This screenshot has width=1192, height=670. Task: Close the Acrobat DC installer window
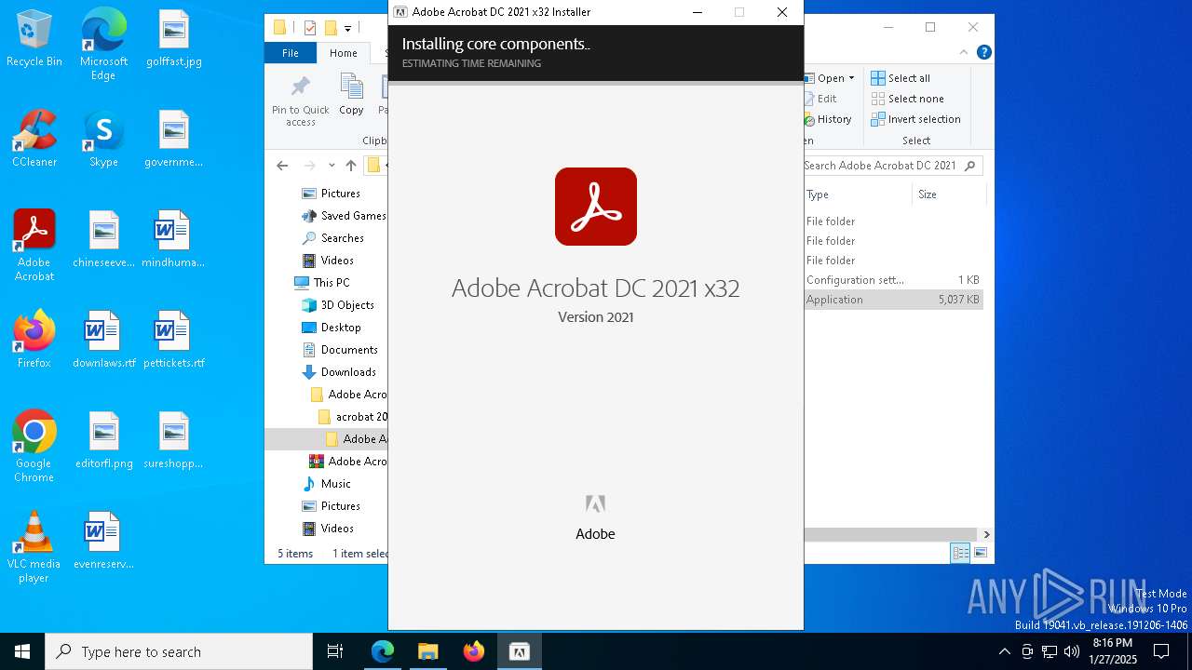pyautogui.click(x=782, y=12)
